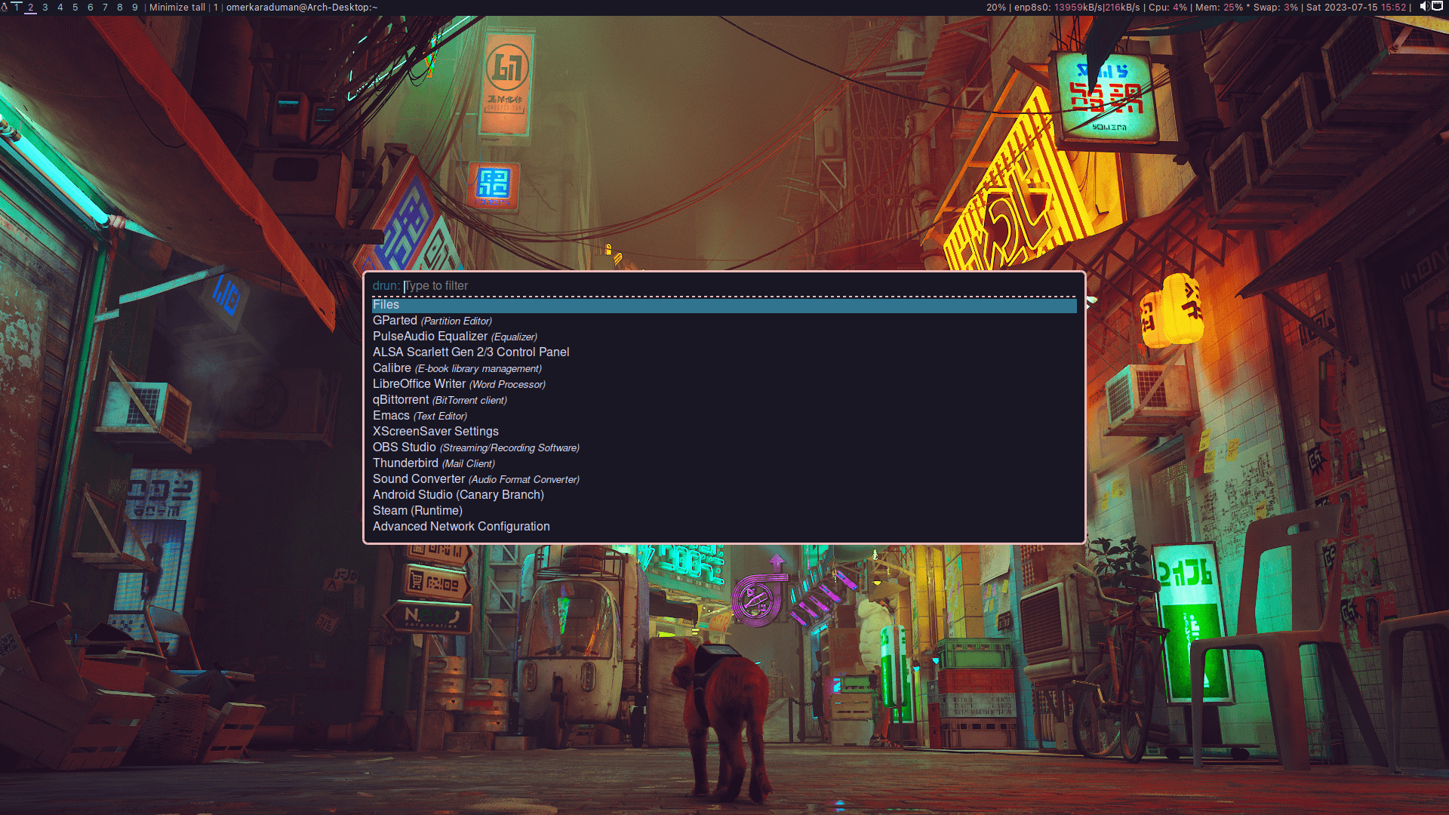Screen dimensions: 1449x815
Task: Click the Minimize tall layout indicator
Action: (x=177, y=8)
